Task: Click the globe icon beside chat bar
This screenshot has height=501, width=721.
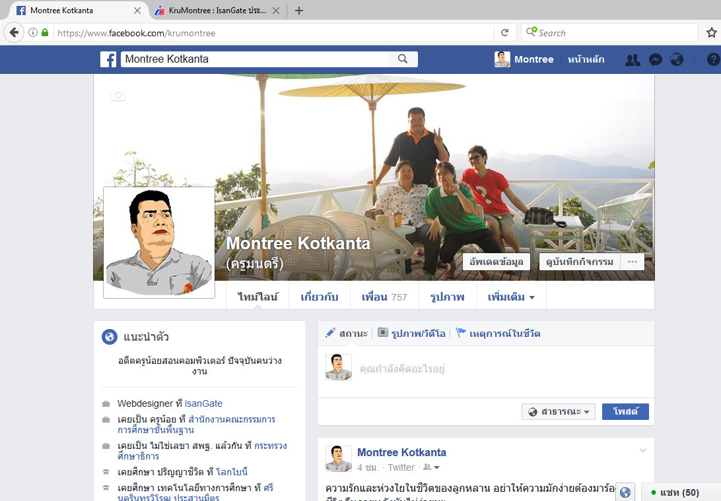Action: [x=625, y=492]
